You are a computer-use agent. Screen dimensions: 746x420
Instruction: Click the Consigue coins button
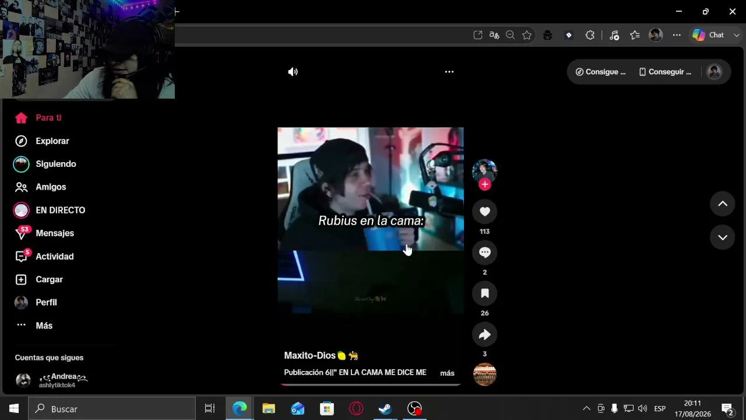[x=600, y=72]
